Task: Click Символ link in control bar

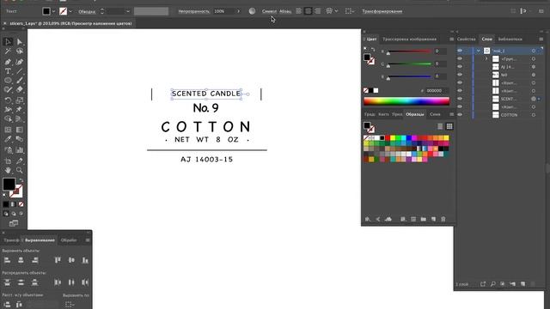Action: point(269,11)
